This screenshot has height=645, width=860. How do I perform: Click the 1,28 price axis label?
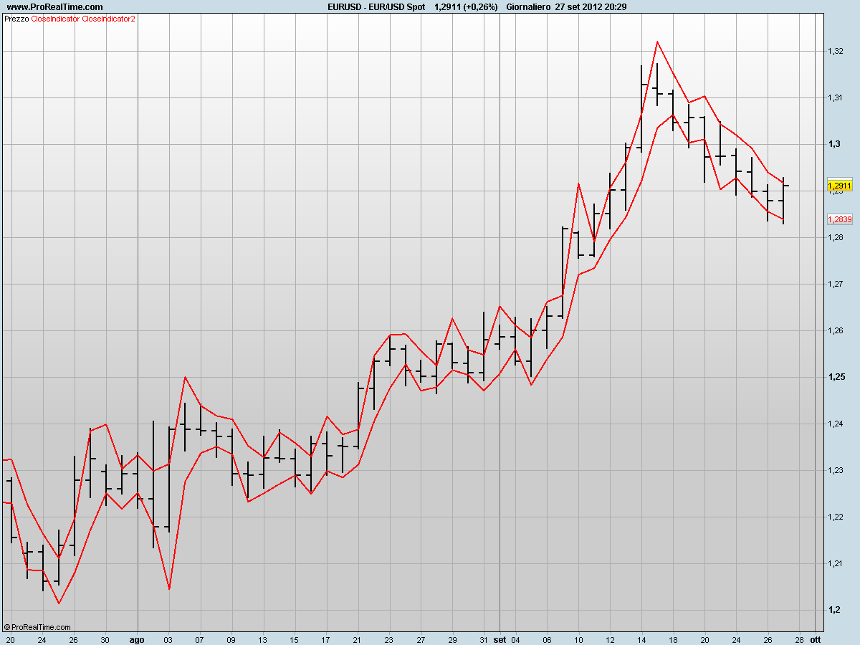coord(835,237)
